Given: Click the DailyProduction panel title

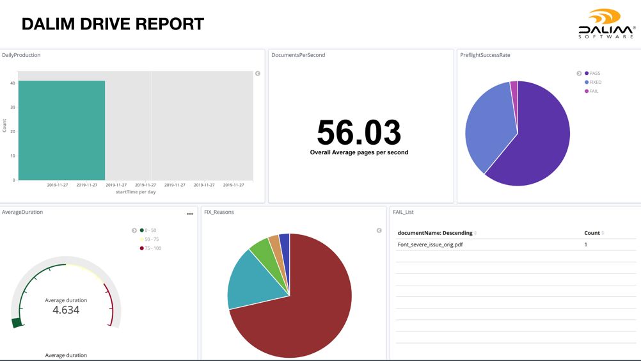Looking at the screenshot, I should (x=21, y=55).
